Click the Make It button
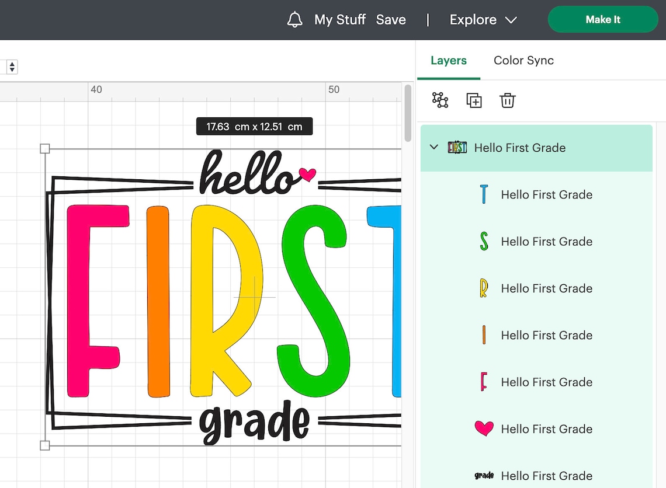 tap(603, 19)
